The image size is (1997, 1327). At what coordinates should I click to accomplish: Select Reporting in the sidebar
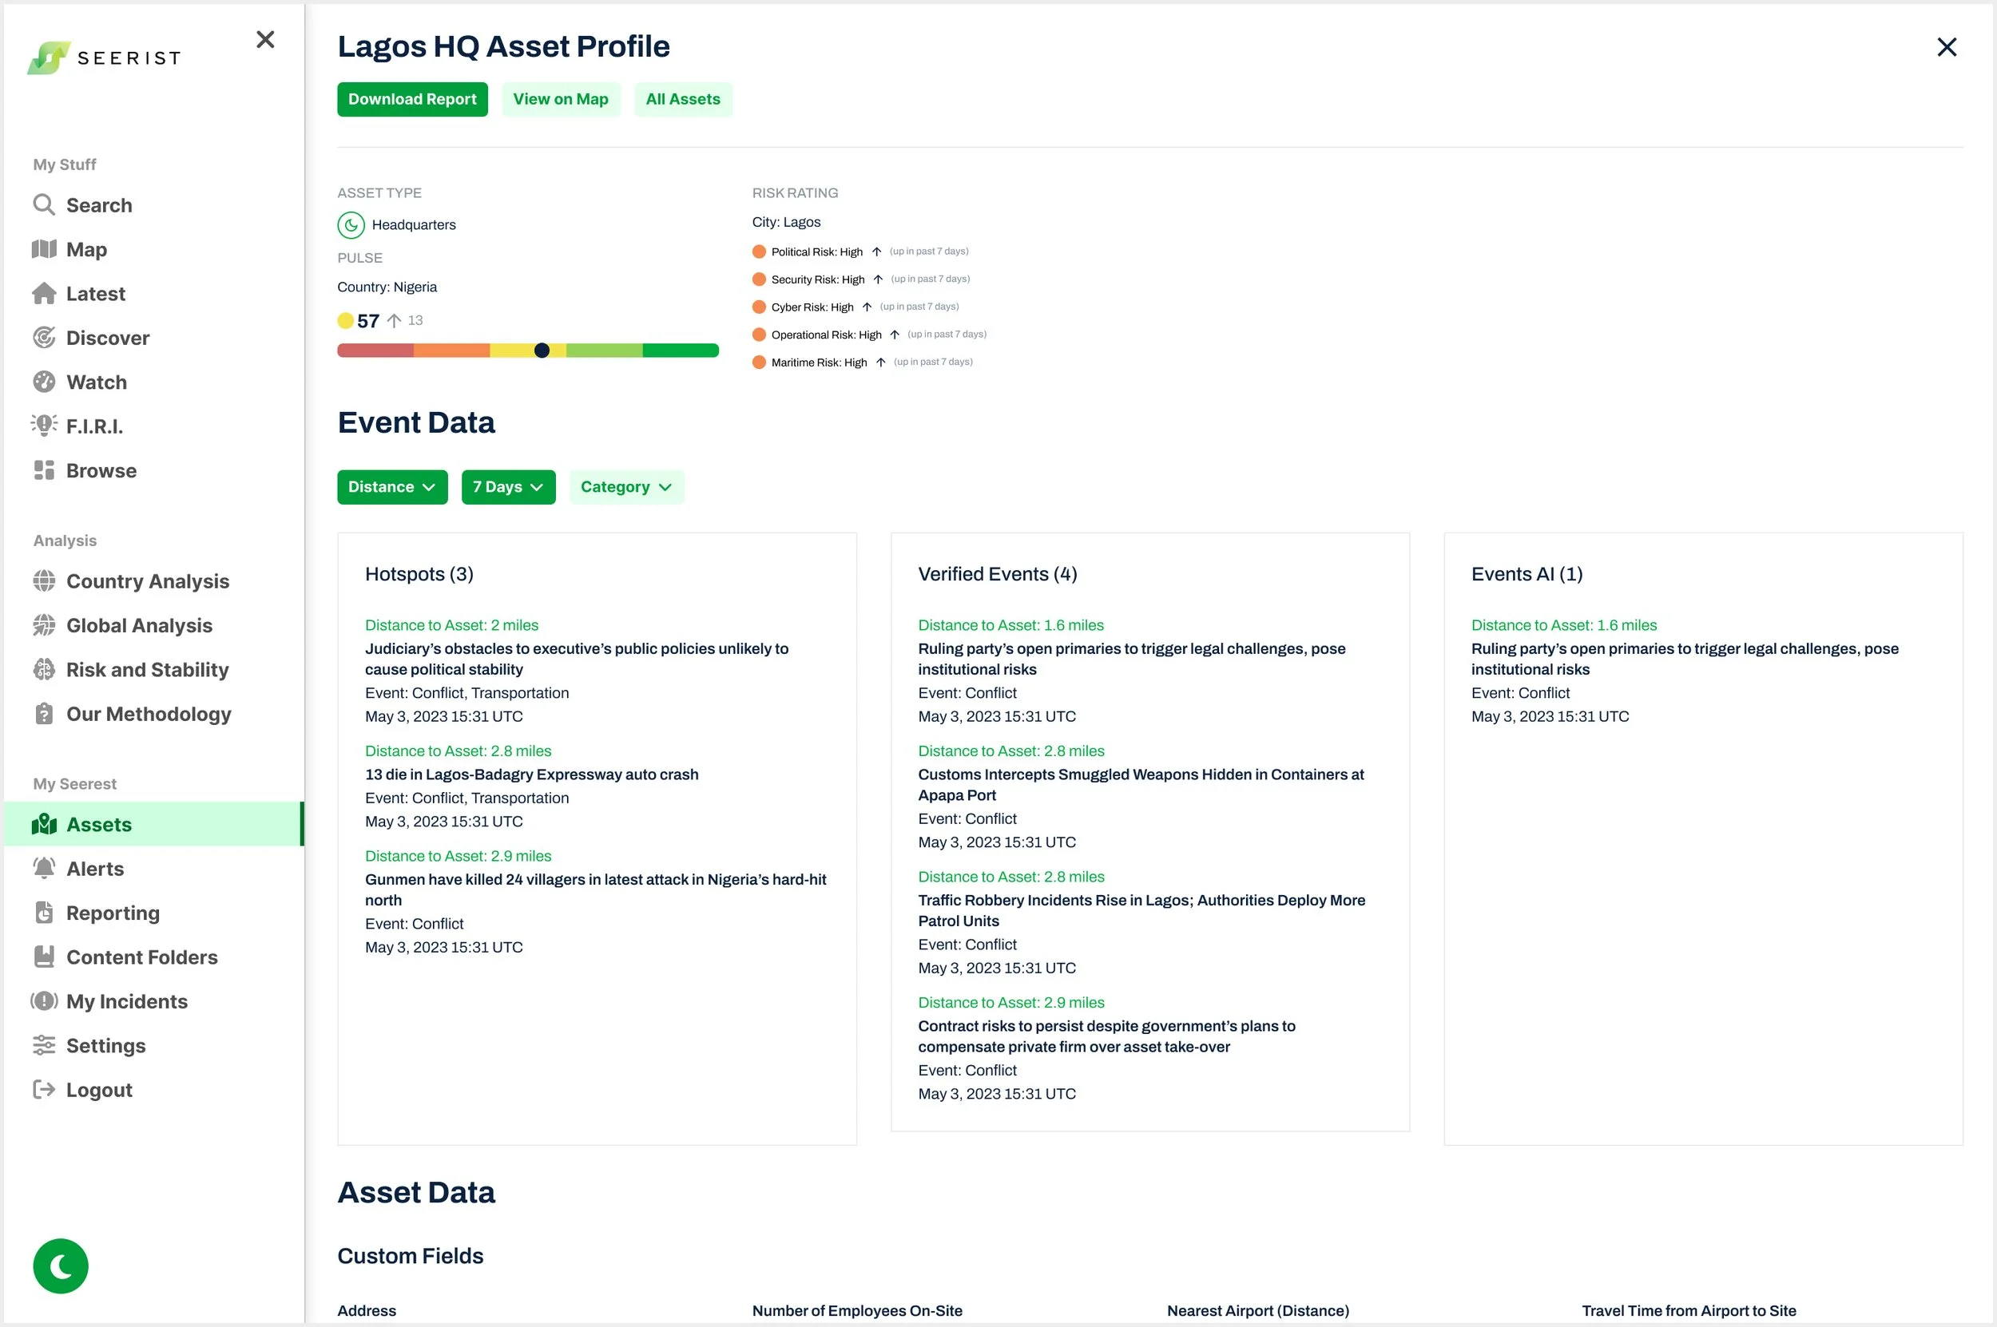pyautogui.click(x=113, y=913)
